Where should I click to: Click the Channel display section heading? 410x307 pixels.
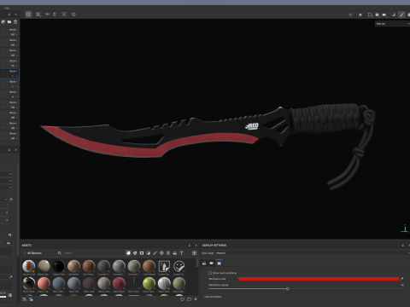click(213, 297)
